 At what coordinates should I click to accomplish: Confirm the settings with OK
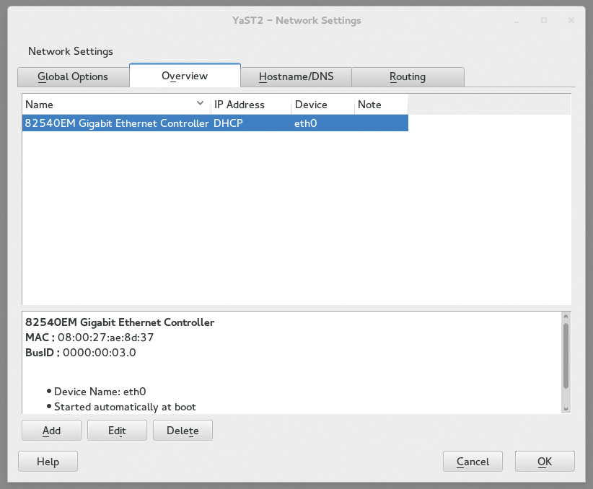[x=545, y=462]
